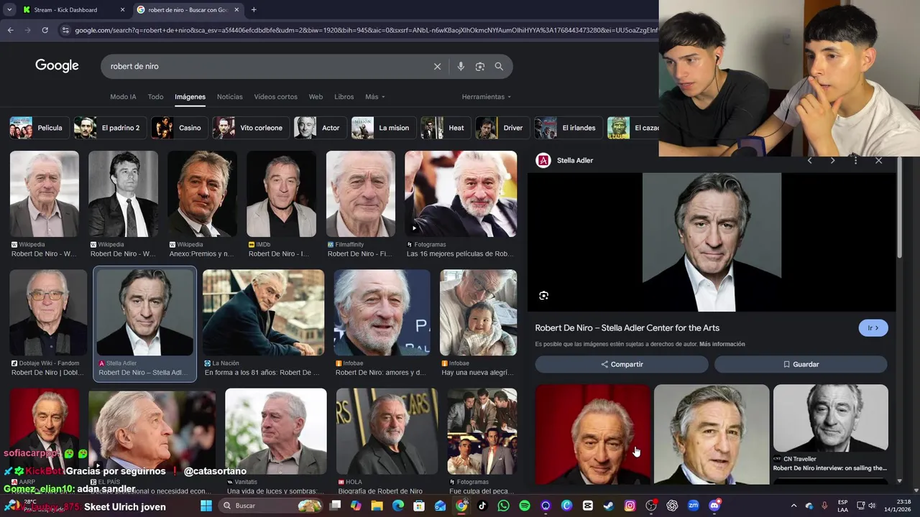Reload the page in the browser
The width and height of the screenshot is (920, 517).
(x=45, y=30)
